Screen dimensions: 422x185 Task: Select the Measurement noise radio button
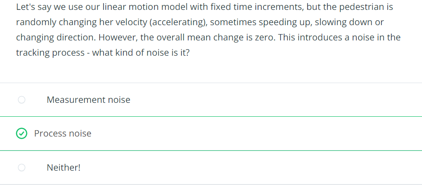tap(22, 100)
